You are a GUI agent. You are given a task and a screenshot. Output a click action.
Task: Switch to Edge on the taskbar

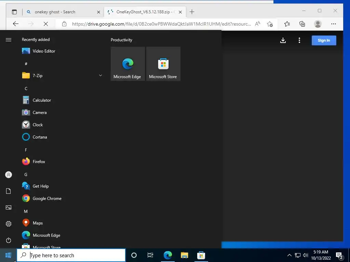tap(167, 255)
